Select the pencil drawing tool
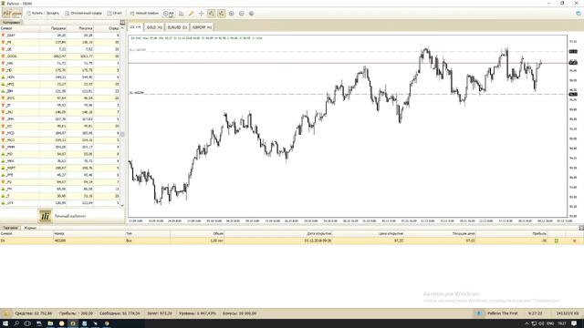 [191, 14]
